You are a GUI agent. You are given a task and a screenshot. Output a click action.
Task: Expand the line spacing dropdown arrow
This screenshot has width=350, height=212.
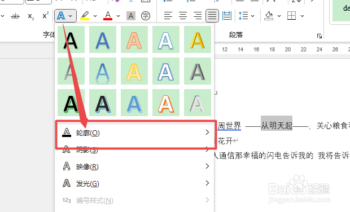(253, 16)
